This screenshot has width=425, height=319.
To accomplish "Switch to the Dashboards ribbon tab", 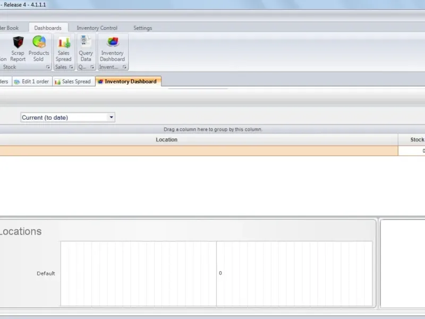I will [x=48, y=28].
